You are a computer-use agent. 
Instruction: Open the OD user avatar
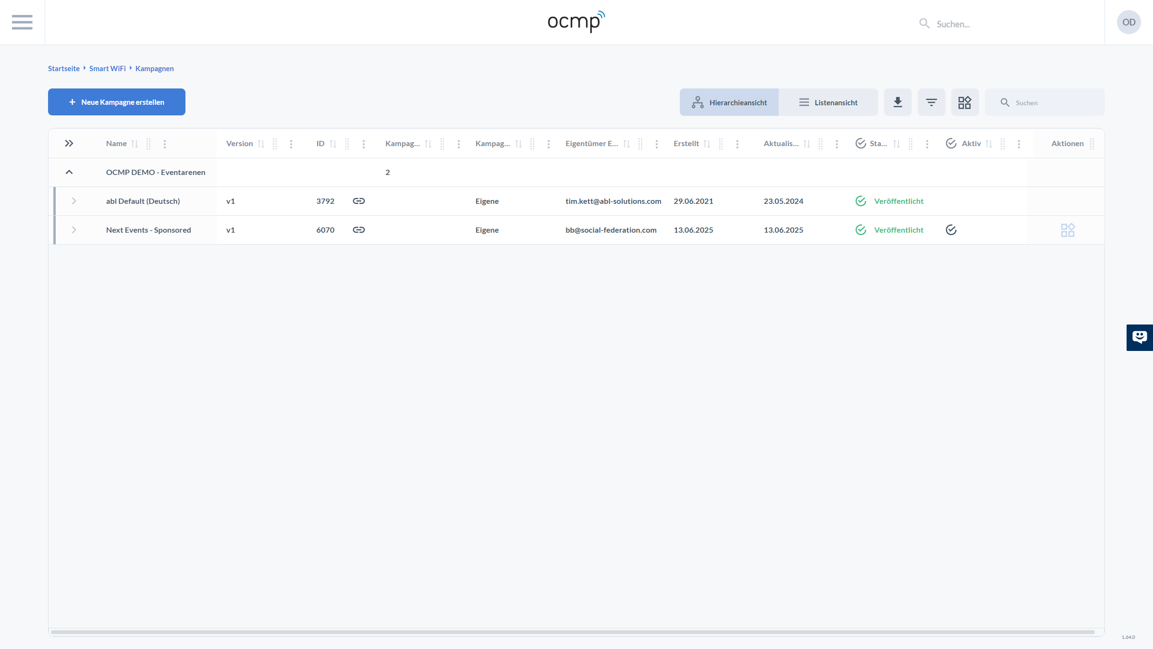coord(1128,22)
